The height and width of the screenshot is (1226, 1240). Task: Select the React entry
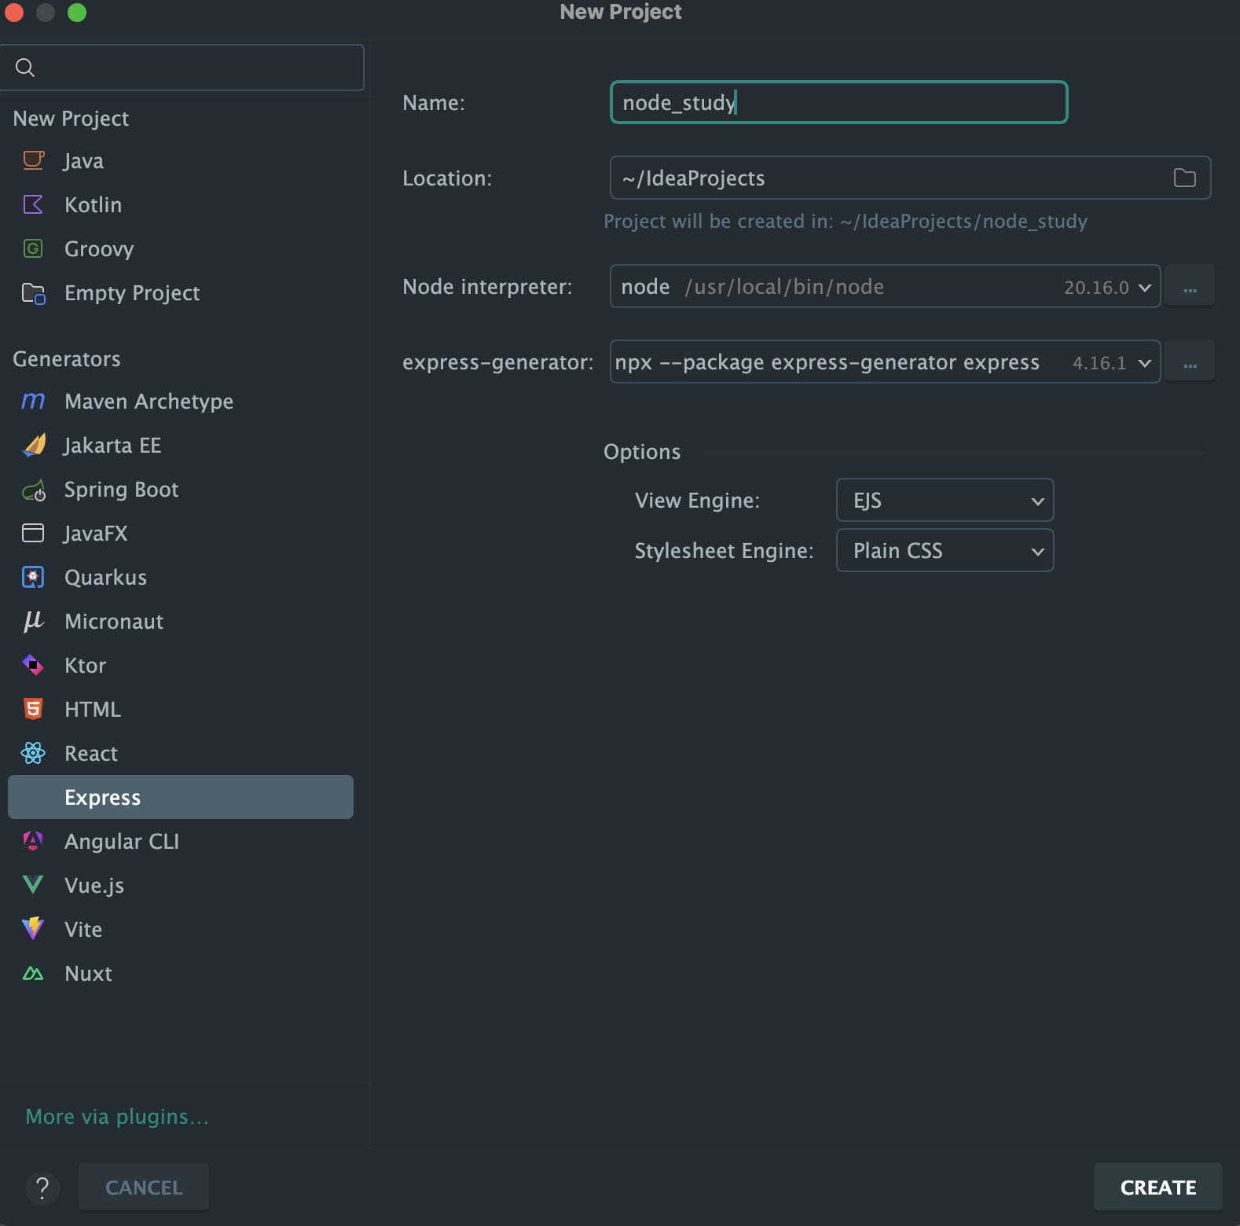[181, 753]
